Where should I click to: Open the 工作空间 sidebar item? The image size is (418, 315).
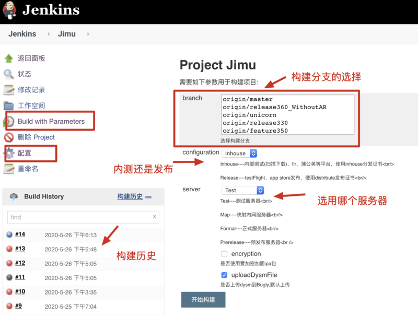[x=31, y=106]
